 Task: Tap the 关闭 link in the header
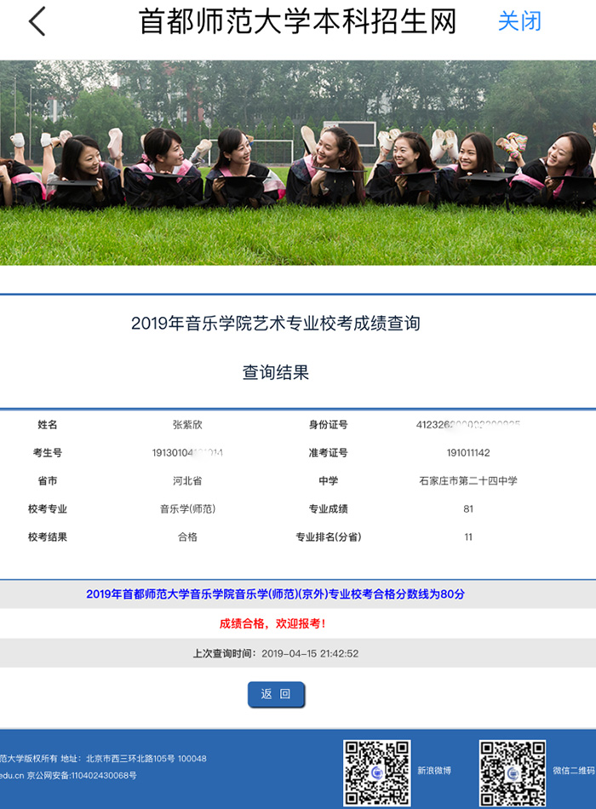pos(519,21)
